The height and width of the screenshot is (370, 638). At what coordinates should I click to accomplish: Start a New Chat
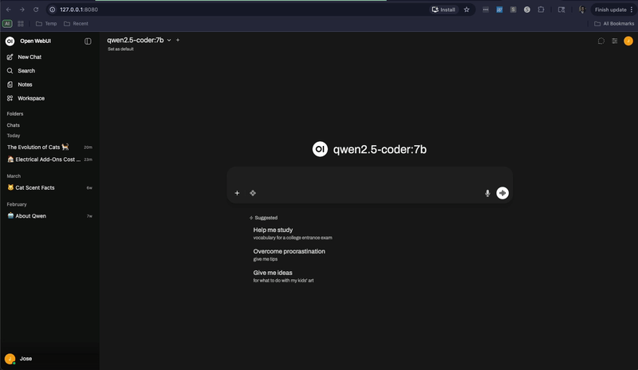click(49, 57)
